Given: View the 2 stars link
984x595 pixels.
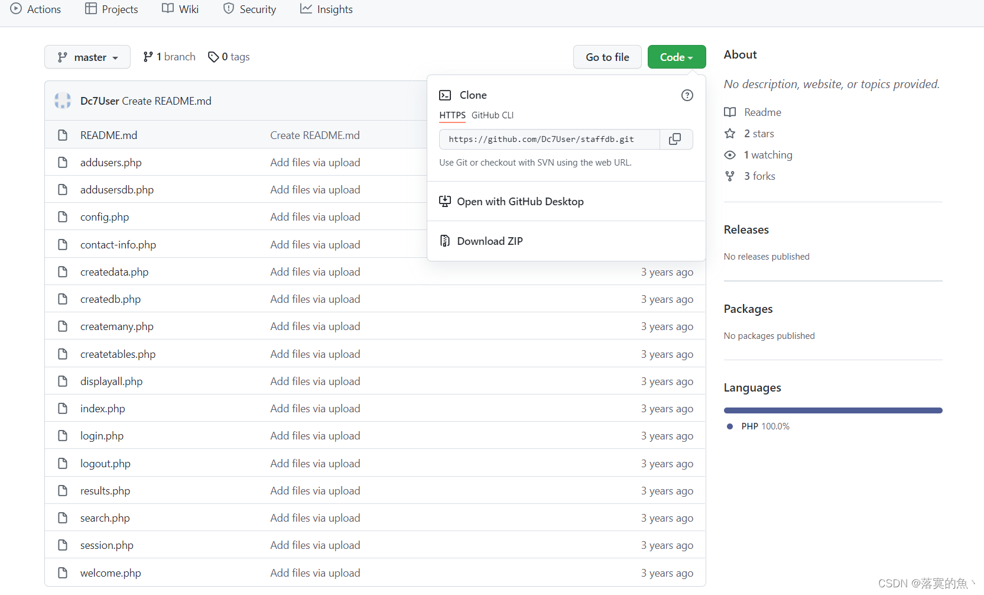Looking at the screenshot, I should point(749,134).
